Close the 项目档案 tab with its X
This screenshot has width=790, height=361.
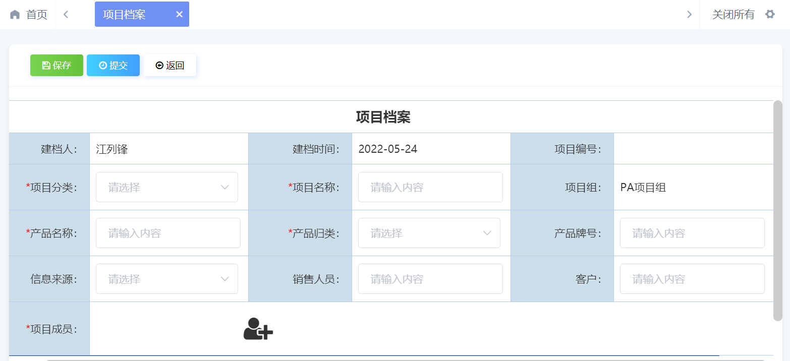(x=180, y=14)
